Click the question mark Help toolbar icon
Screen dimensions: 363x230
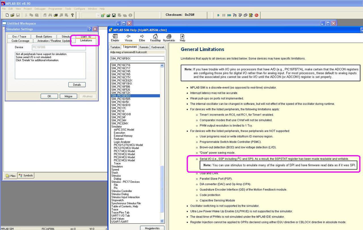(x=72, y=15)
